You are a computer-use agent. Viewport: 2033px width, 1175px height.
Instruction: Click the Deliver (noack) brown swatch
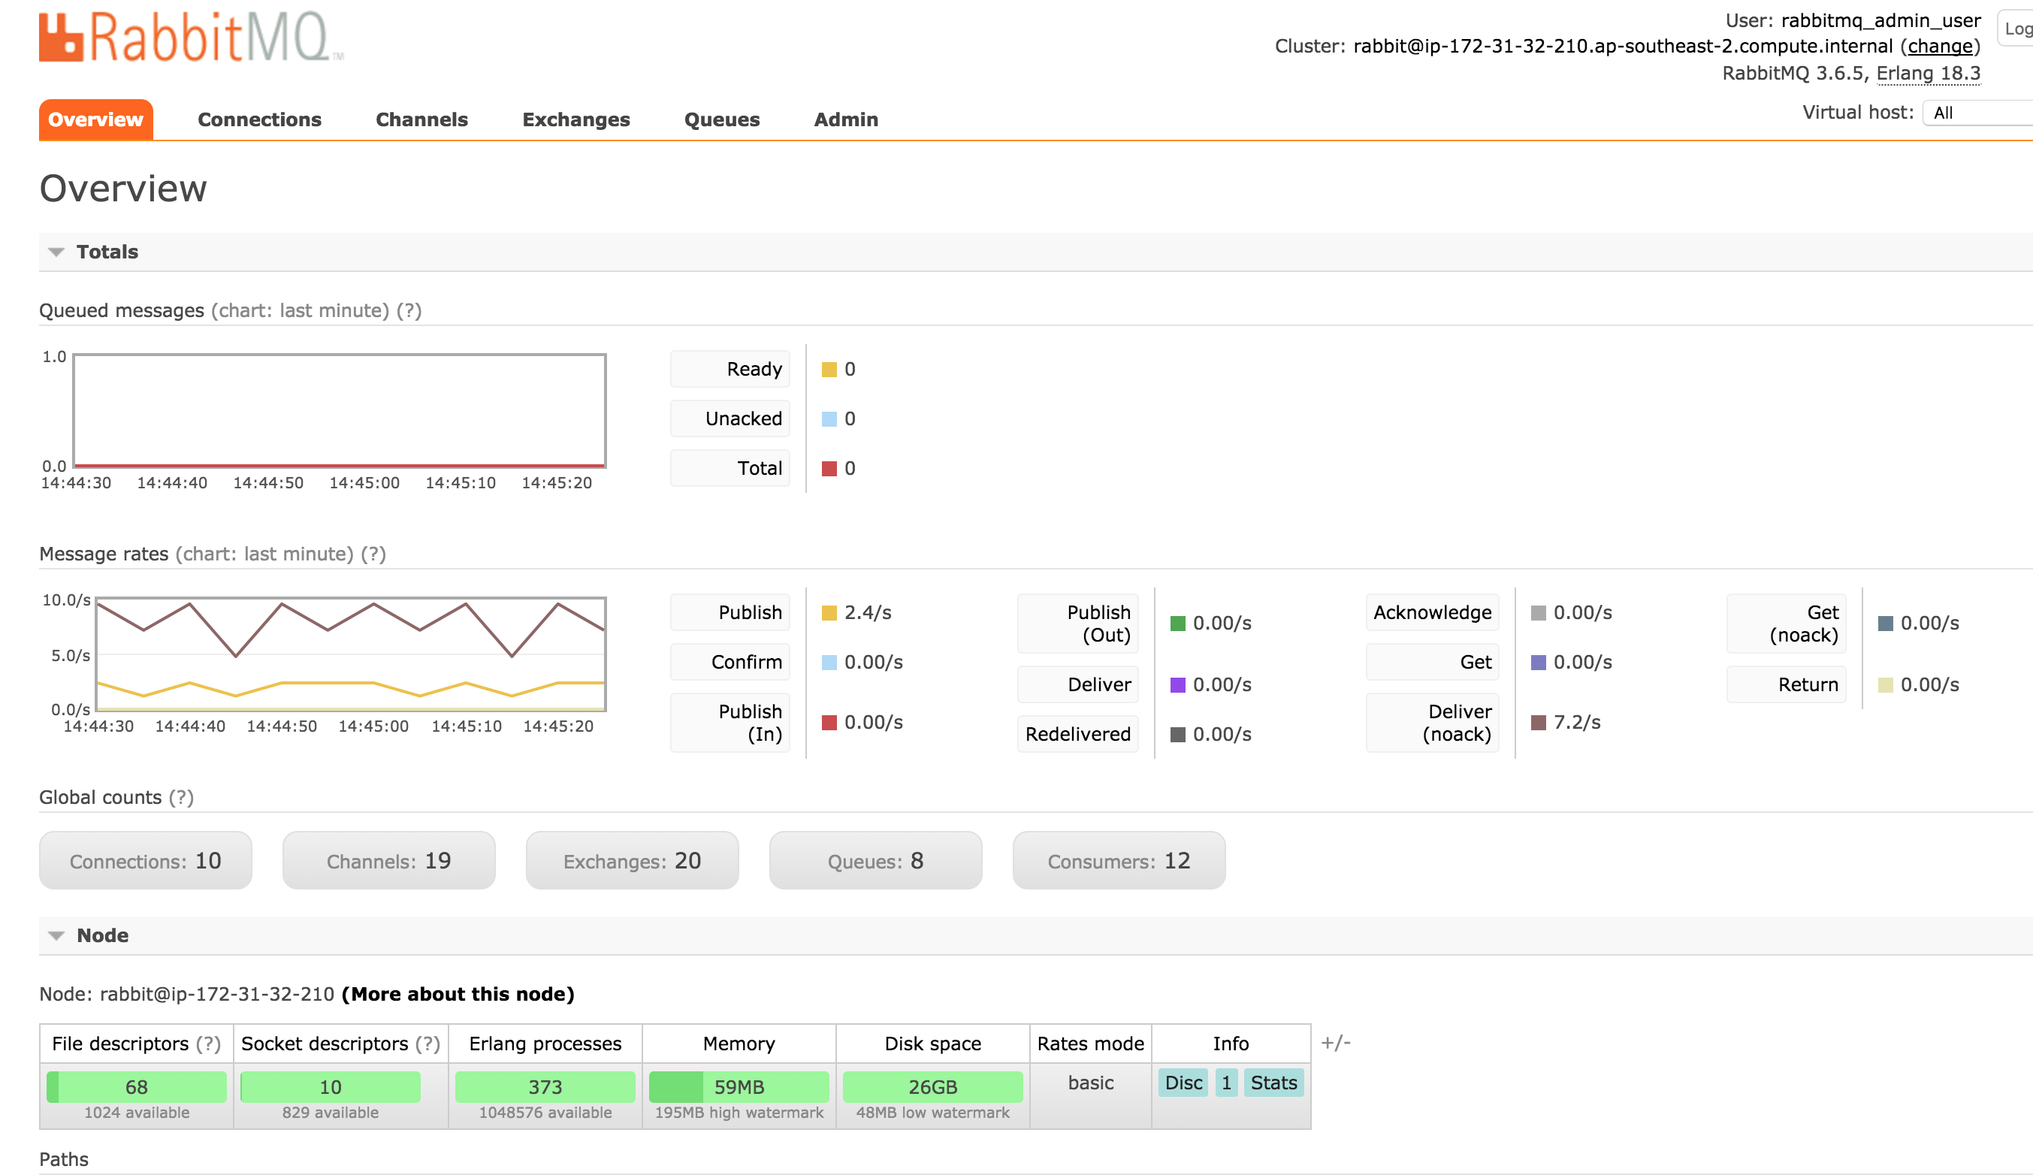(1538, 722)
